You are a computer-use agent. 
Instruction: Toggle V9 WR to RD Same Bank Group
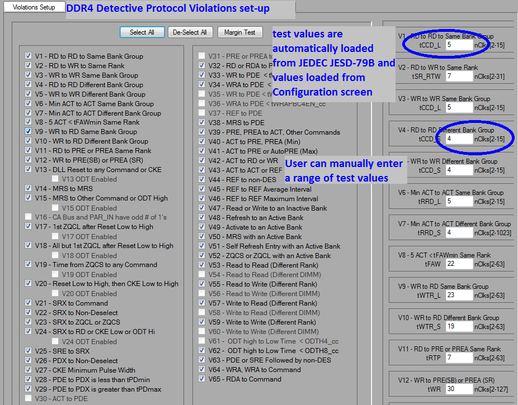pos(29,131)
